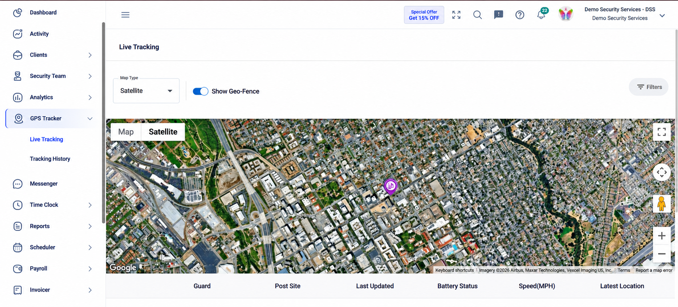Expand the Security Team submenu chevron
The image size is (678, 307).
tap(90, 76)
